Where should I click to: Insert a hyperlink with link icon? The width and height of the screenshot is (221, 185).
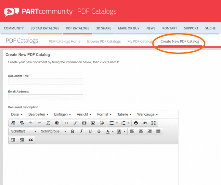(x=75, y=123)
